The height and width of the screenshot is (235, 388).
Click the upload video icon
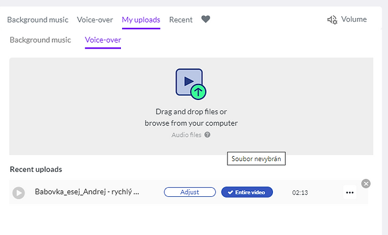point(191,85)
